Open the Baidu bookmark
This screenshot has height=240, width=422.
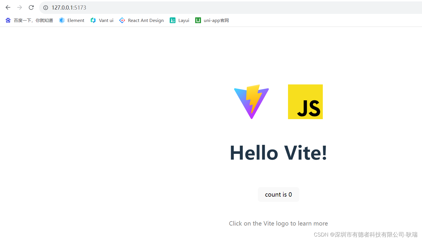pos(29,20)
